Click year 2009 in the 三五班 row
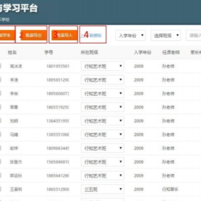The width and height of the screenshot is (201, 201). click(138, 189)
